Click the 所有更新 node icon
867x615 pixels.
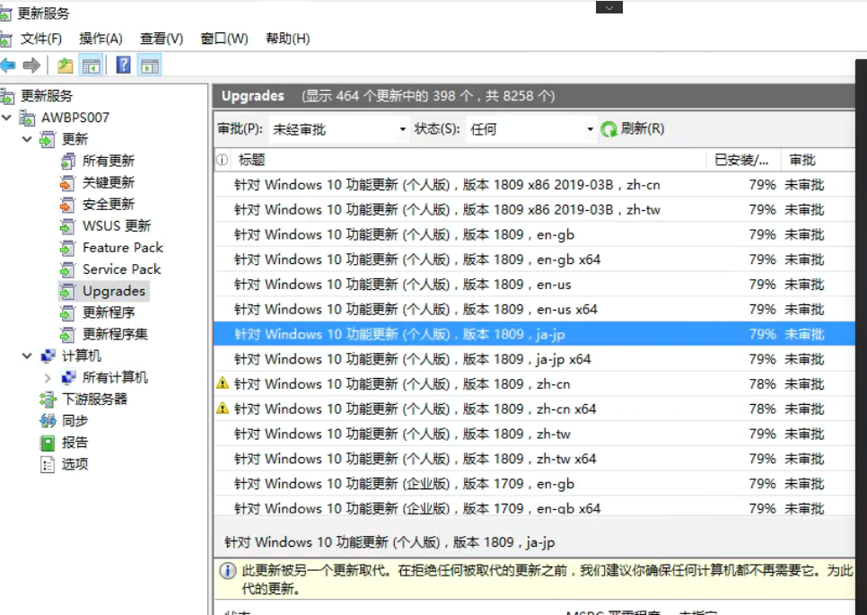[x=67, y=161]
